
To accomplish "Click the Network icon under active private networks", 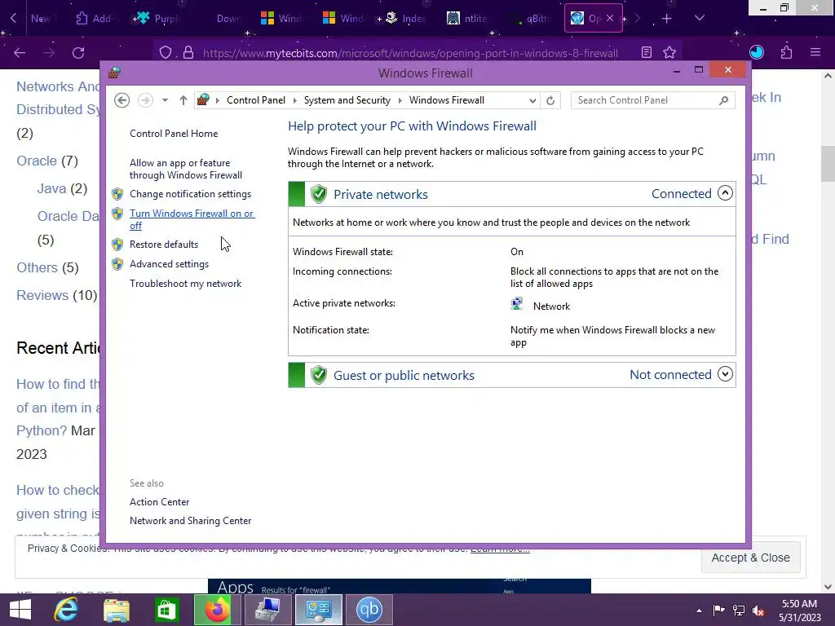I will 516,305.
